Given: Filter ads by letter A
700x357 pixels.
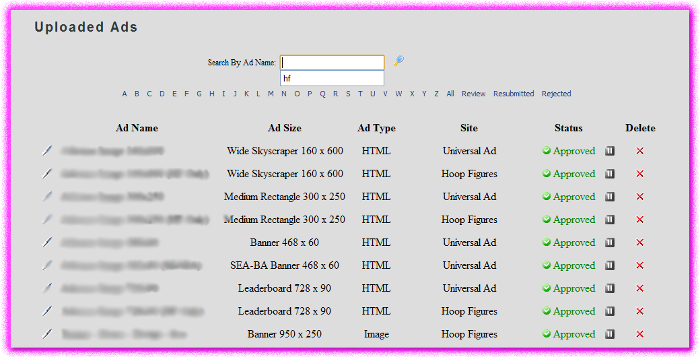Looking at the screenshot, I should pos(125,94).
